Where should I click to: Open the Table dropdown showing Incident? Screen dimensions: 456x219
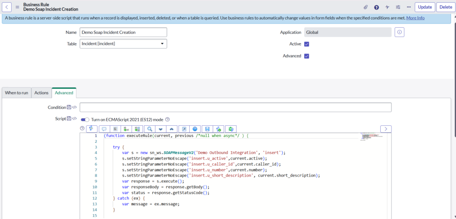point(123,44)
